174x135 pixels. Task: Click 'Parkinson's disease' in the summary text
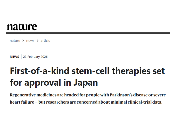126,95
